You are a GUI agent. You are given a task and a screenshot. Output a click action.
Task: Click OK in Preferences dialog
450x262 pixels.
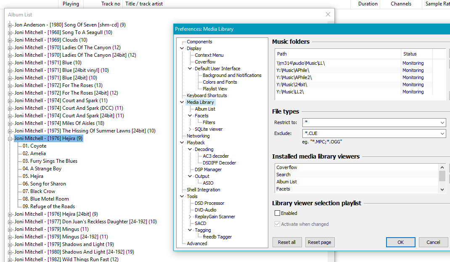point(401,242)
